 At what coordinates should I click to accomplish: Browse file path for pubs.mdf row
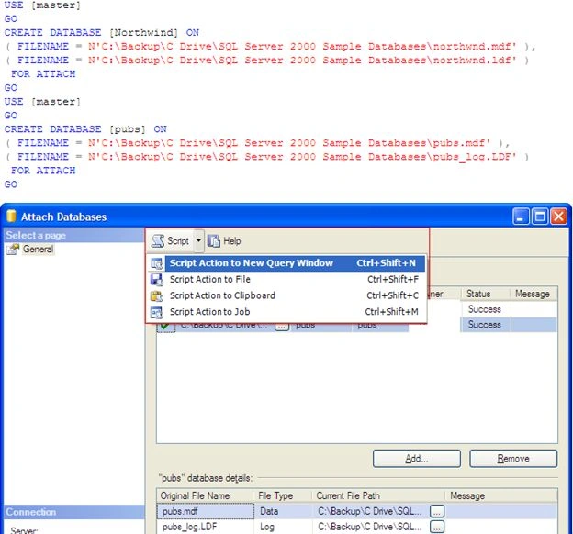click(x=437, y=511)
